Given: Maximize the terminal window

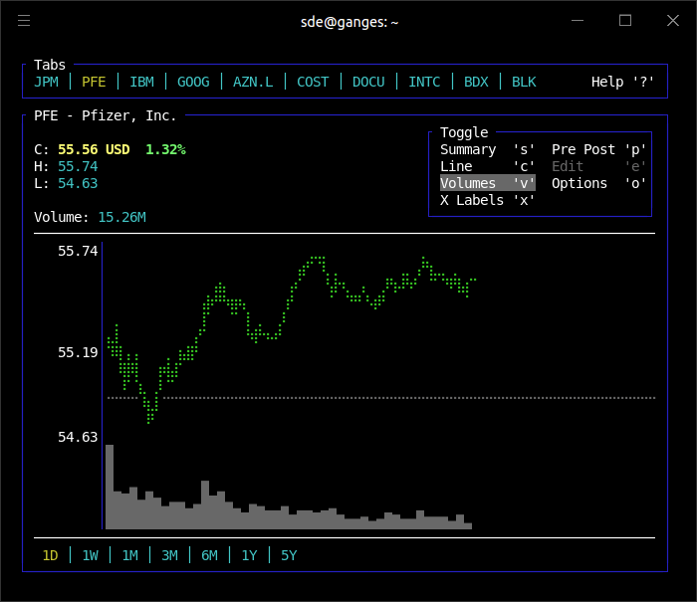Looking at the screenshot, I should pos(625,21).
